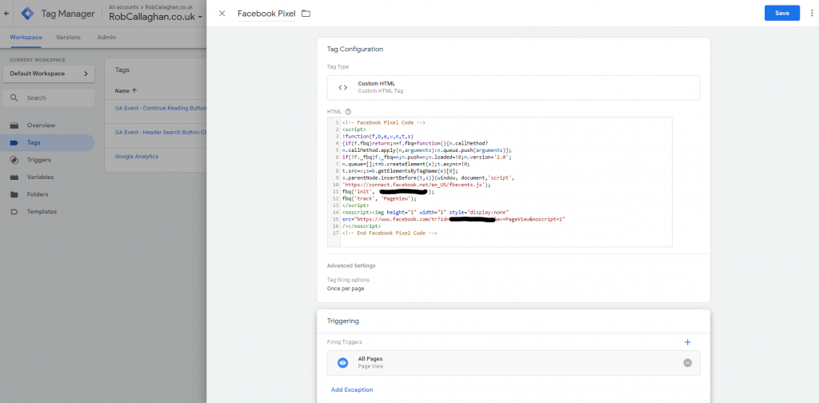
Task: Click the Folders icon in sidebar
Action: pos(14,194)
